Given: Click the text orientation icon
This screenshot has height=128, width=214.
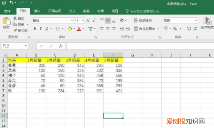Looking at the screenshot, I should (x=122, y=21).
